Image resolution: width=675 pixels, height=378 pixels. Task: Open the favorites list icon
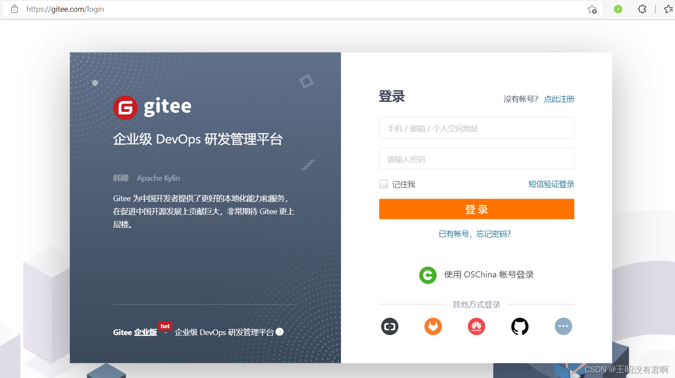(x=668, y=9)
